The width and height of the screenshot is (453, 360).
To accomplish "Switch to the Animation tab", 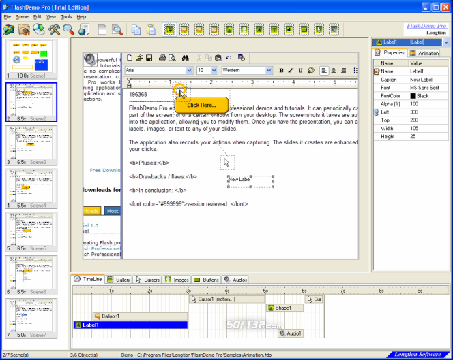I will [424, 53].
